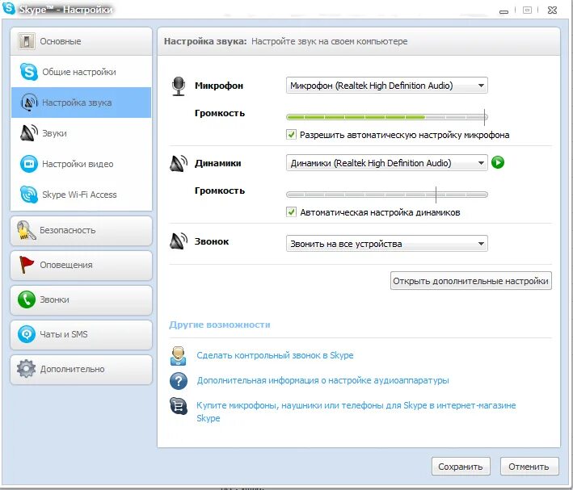Click the operator icon beside test call link
This screenshot has width=573, height=490.
tap(179, 356)
